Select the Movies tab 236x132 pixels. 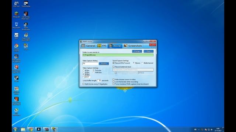(115, 46)
